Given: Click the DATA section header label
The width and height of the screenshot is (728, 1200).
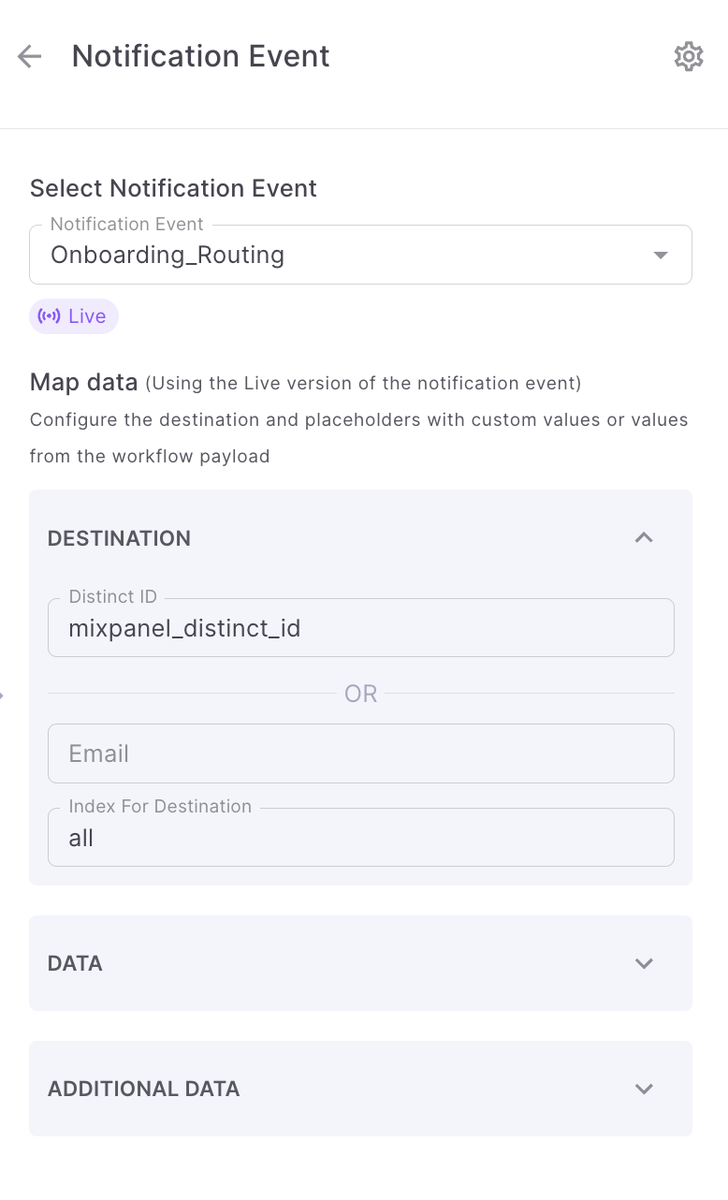Looking at the screenshot, I should [x=75, y=963].
